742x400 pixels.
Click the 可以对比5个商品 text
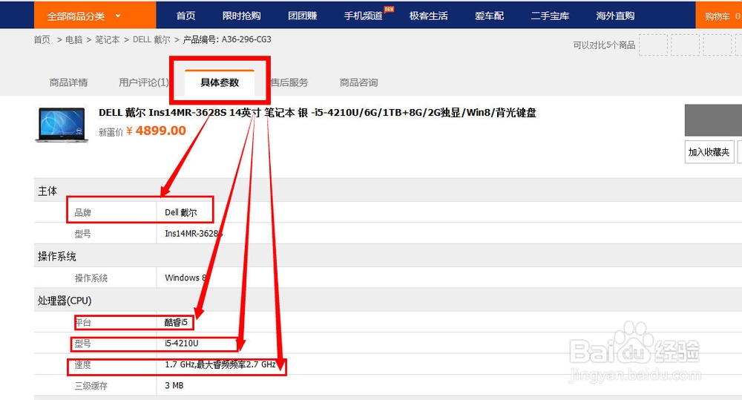[x=604, y=45]
